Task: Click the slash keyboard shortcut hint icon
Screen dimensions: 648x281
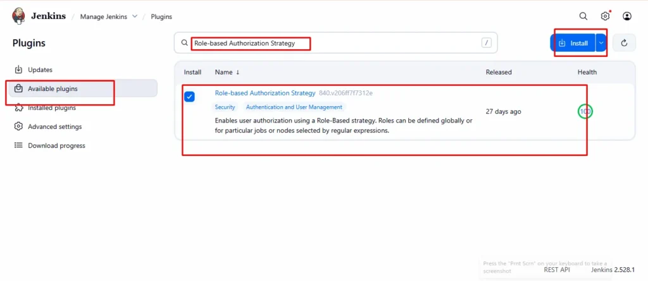Action: pos(486,43)
